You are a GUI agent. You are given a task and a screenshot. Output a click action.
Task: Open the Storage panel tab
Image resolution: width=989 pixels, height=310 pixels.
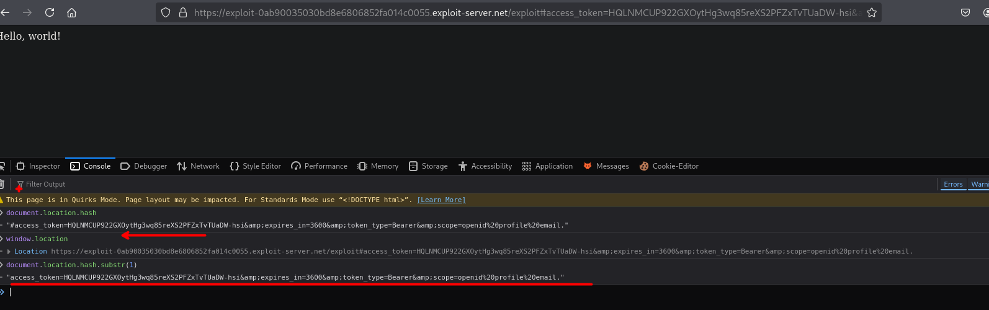[428, 166]
